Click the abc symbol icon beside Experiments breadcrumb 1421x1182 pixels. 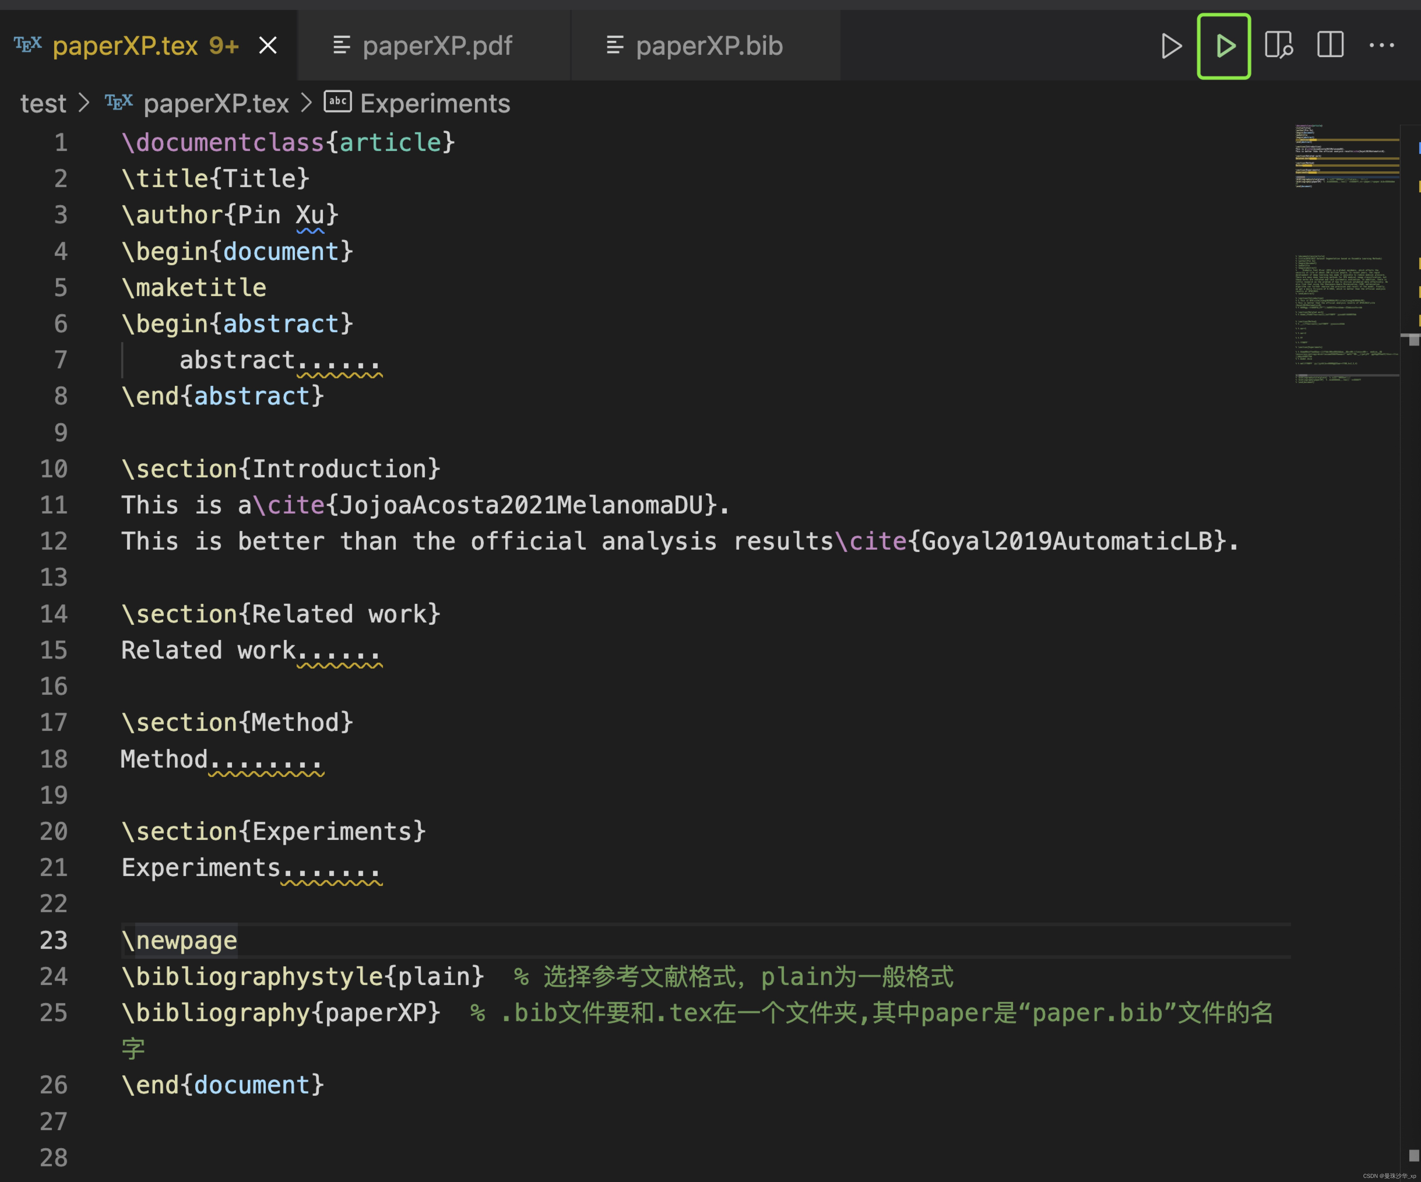click(x=336, y=102)
